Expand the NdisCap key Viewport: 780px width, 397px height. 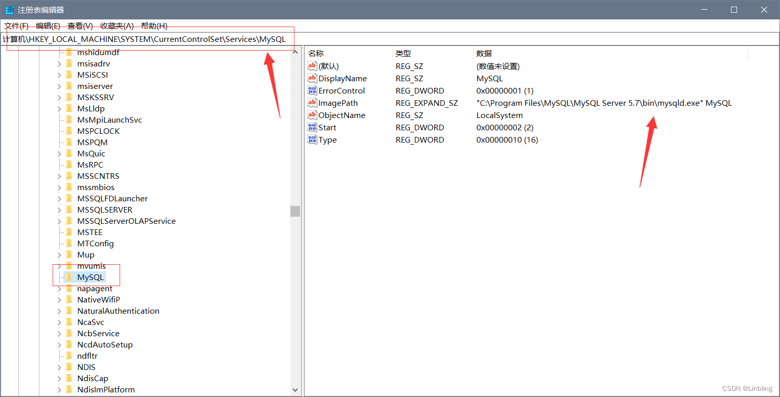[59, 378]
